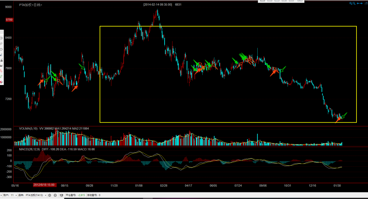Click the zoom out magnifier icon
The image size is (368, 199).
tap(354, 3)
